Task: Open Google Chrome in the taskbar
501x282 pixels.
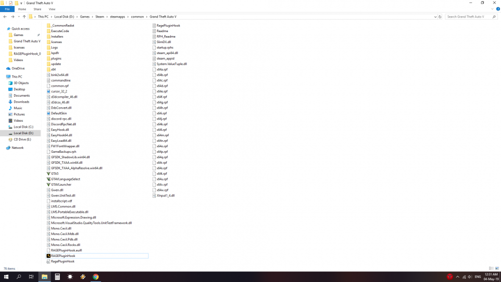Action: (x=96, y=277)
